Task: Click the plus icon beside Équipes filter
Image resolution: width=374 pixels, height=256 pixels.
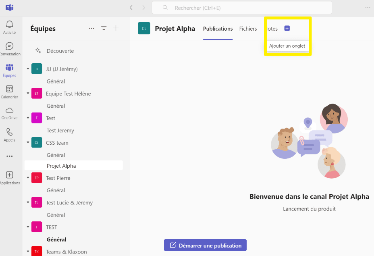Action: (116, 28)
